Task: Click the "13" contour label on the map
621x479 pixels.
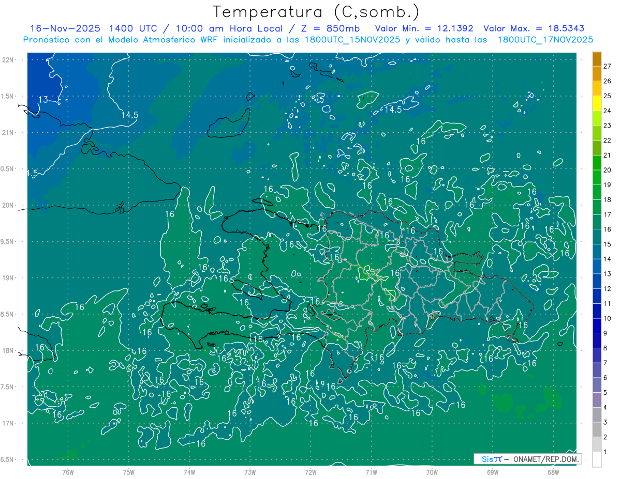Action: click(x=44, y=99)
